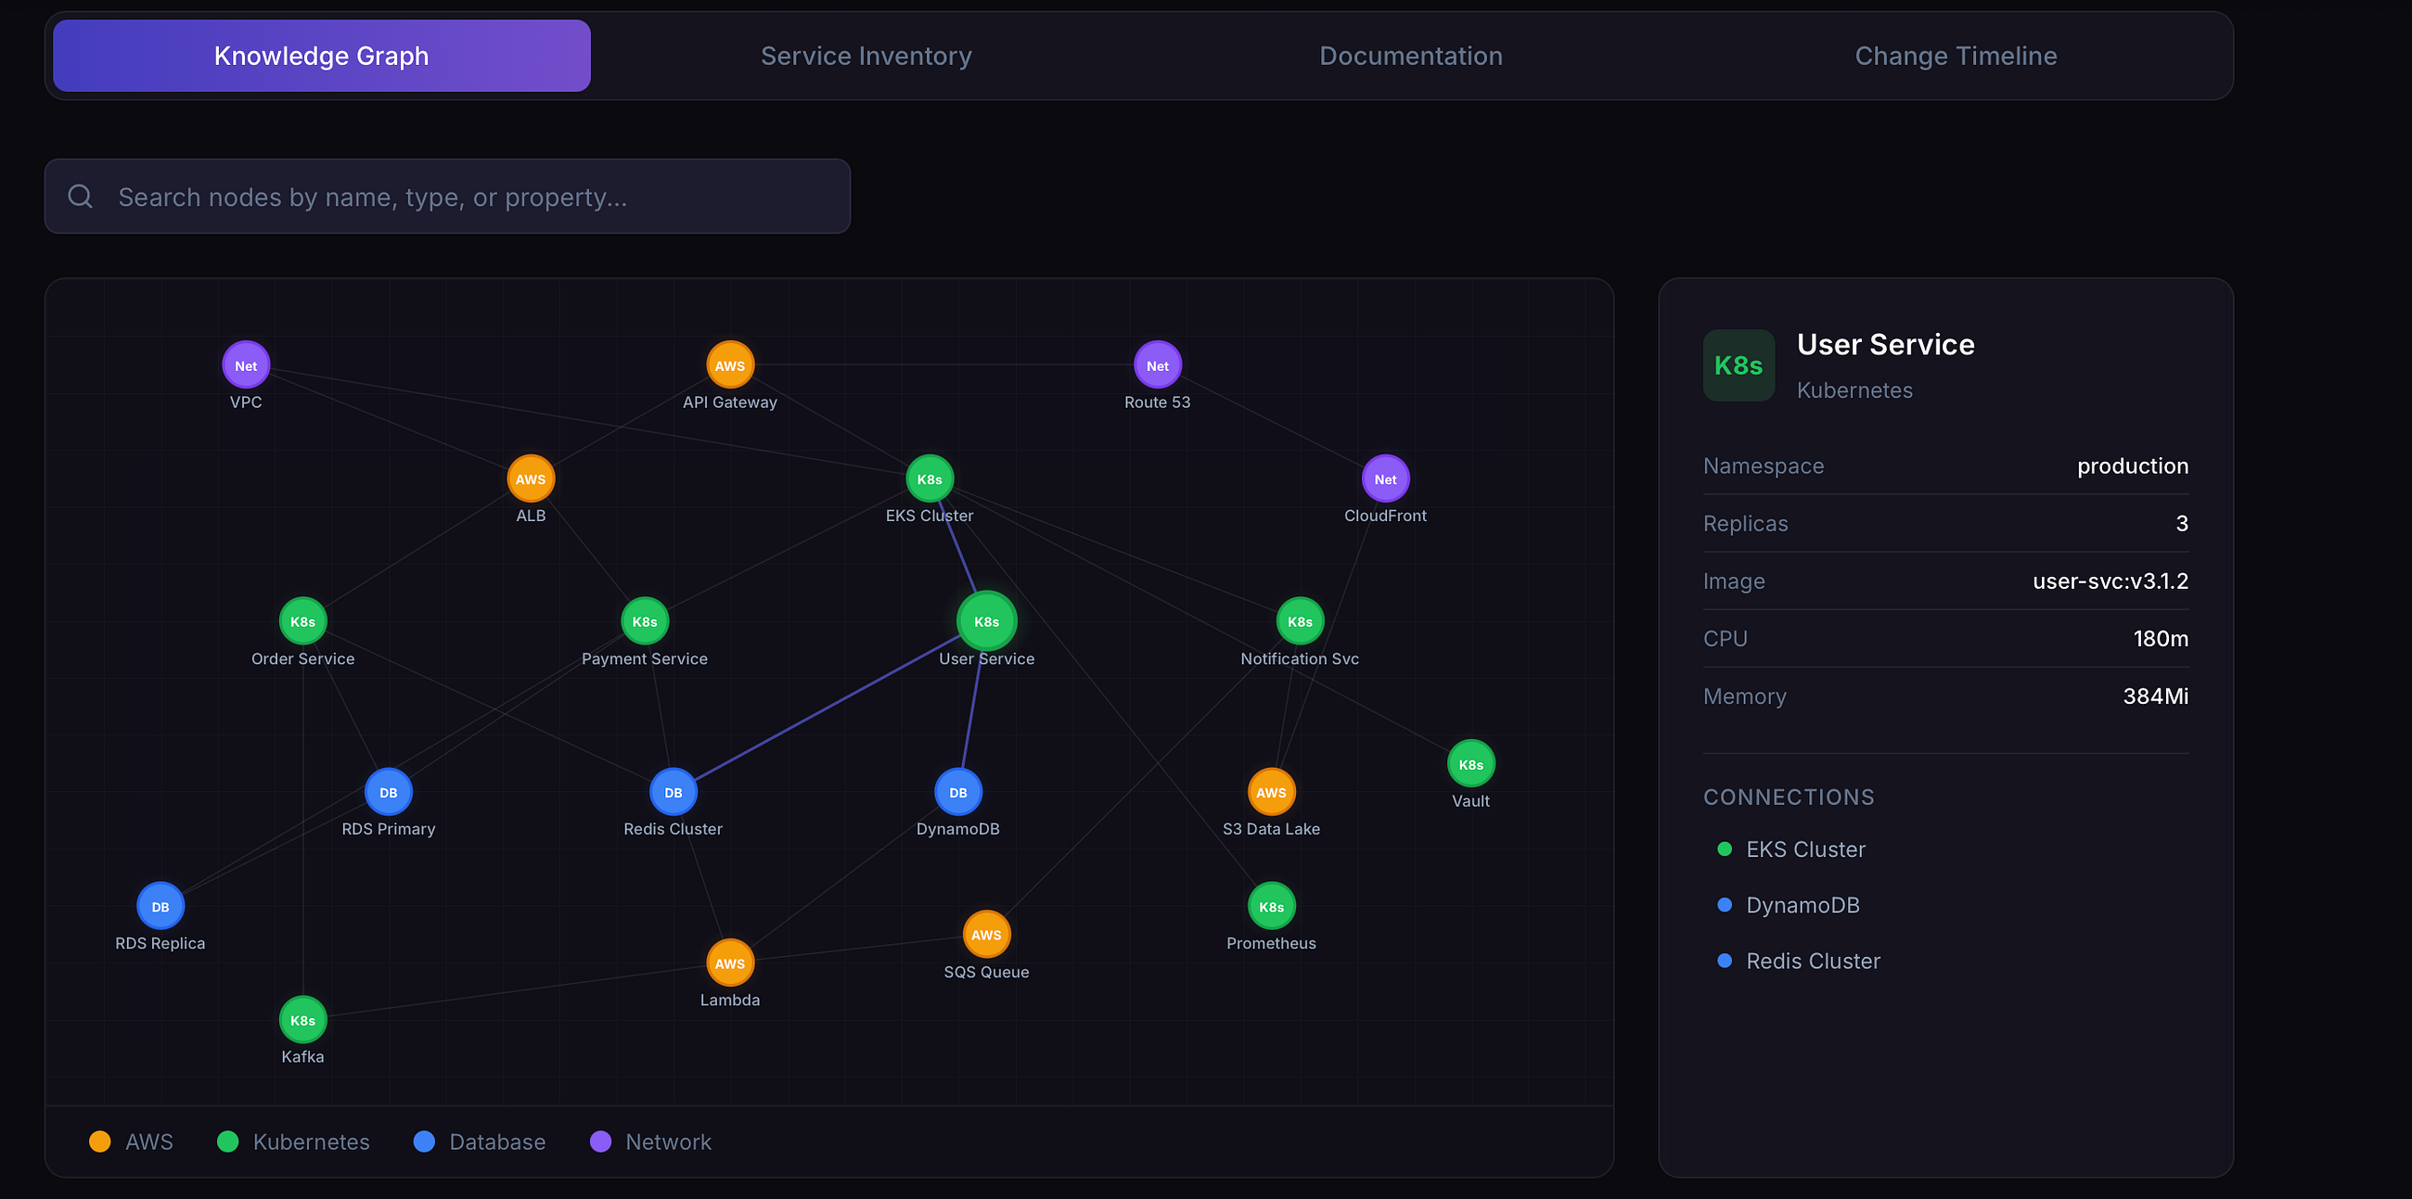Click the 'CONNECTIONS' section heading

point(1789,797)
